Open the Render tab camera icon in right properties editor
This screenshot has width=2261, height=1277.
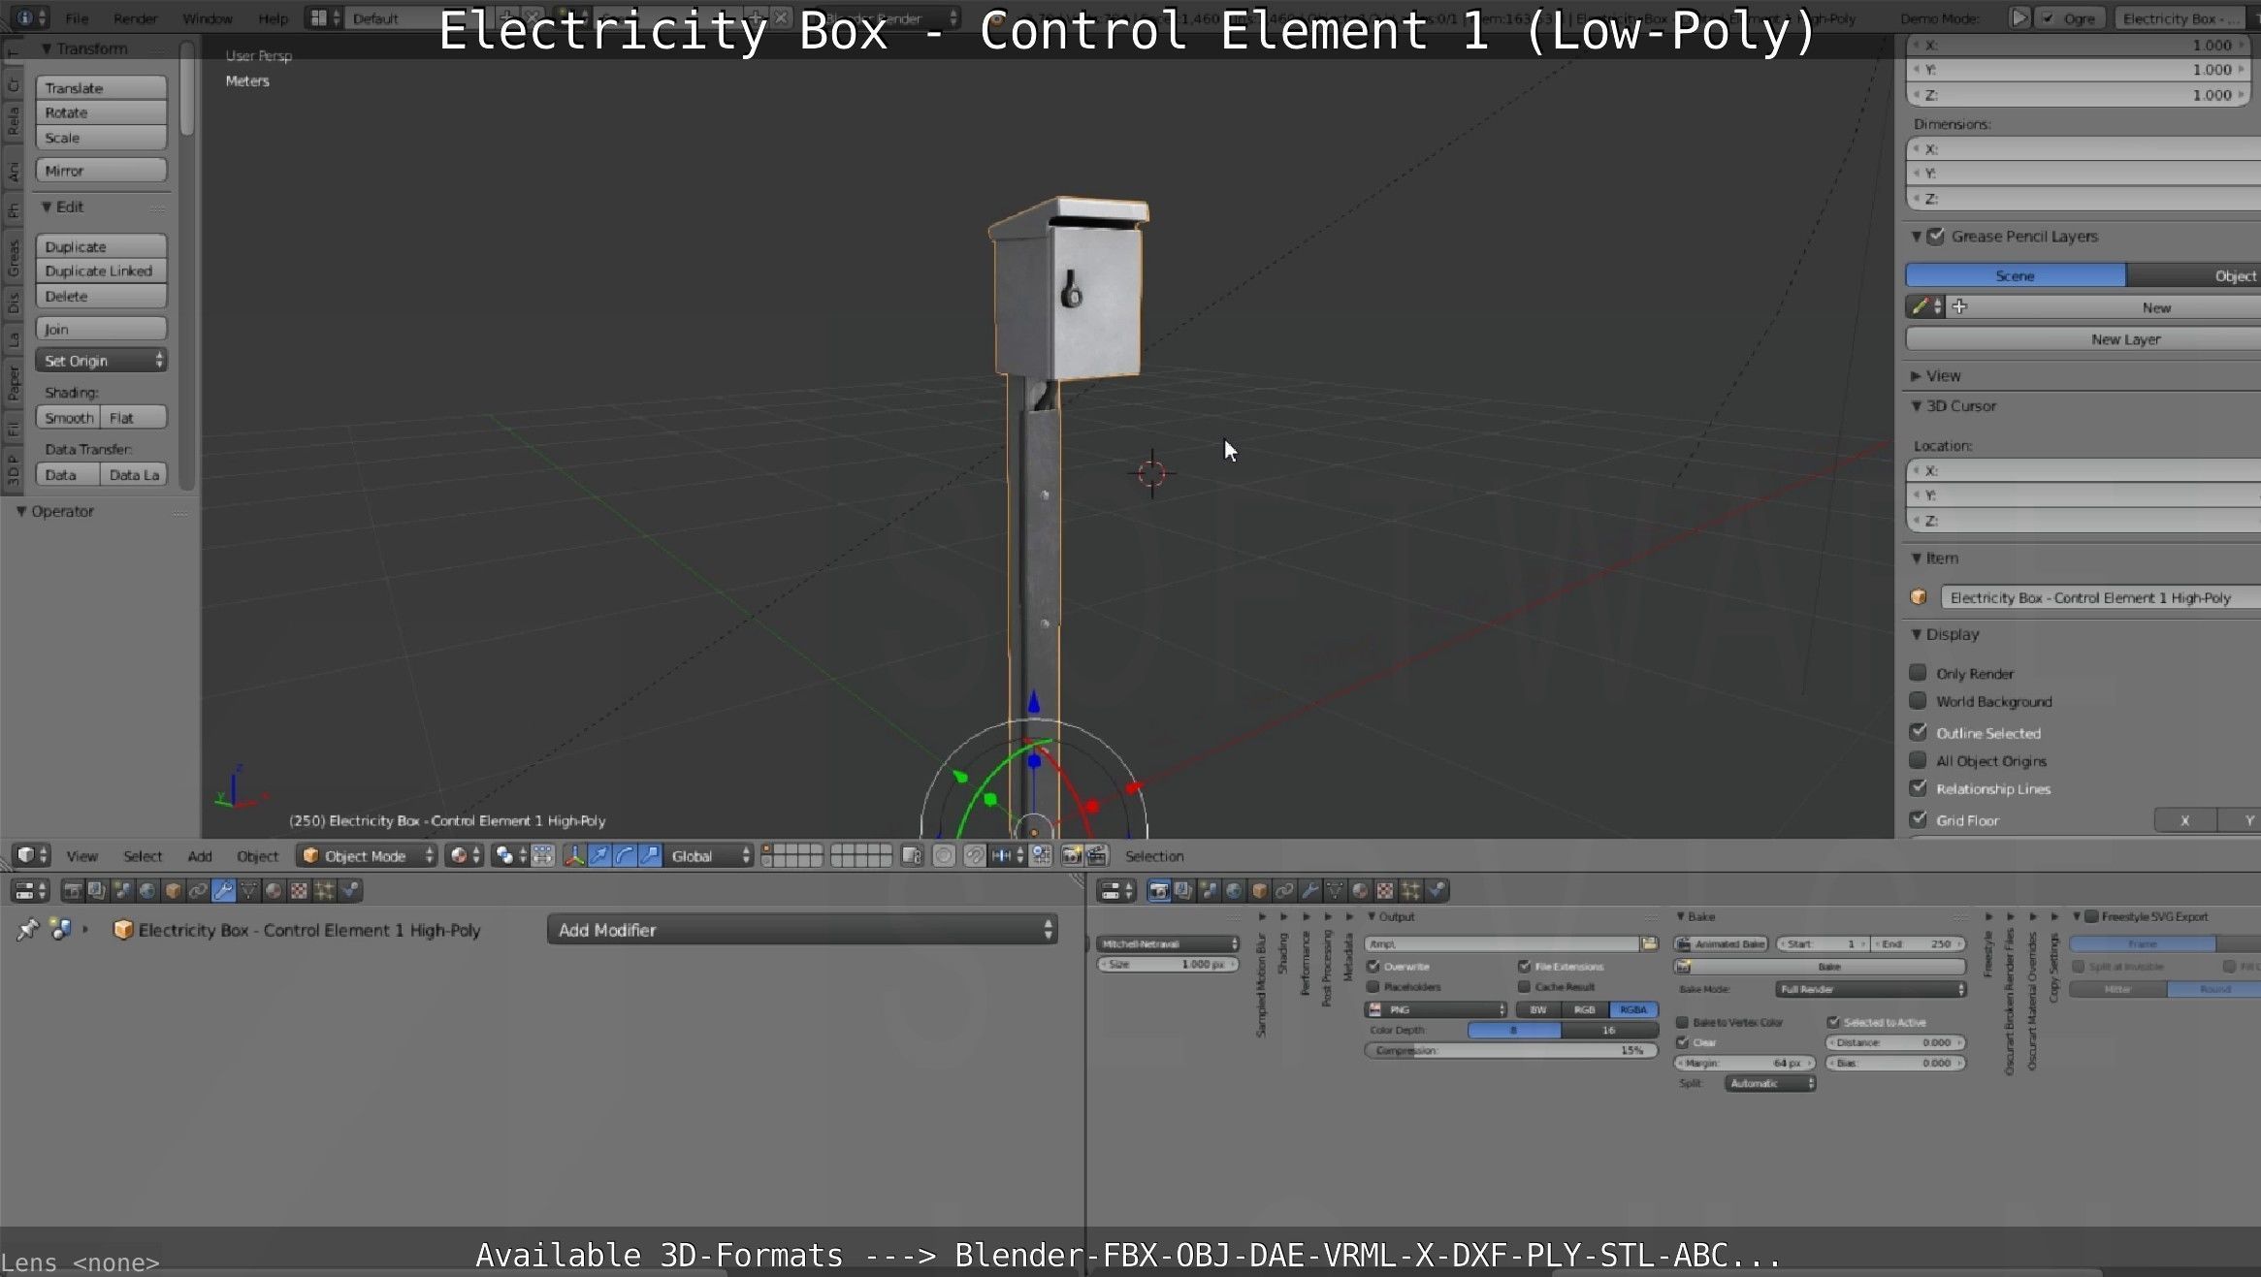pyautogui.click(x=1158, y=890)
